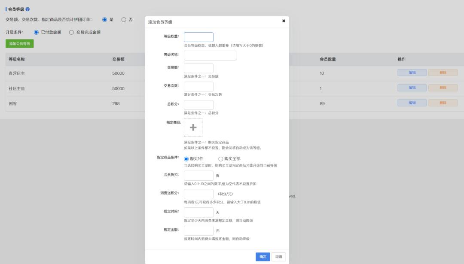Click the 规定金额 amount input field
This screenshot has width=464, height=264.
tap(198, 231)
